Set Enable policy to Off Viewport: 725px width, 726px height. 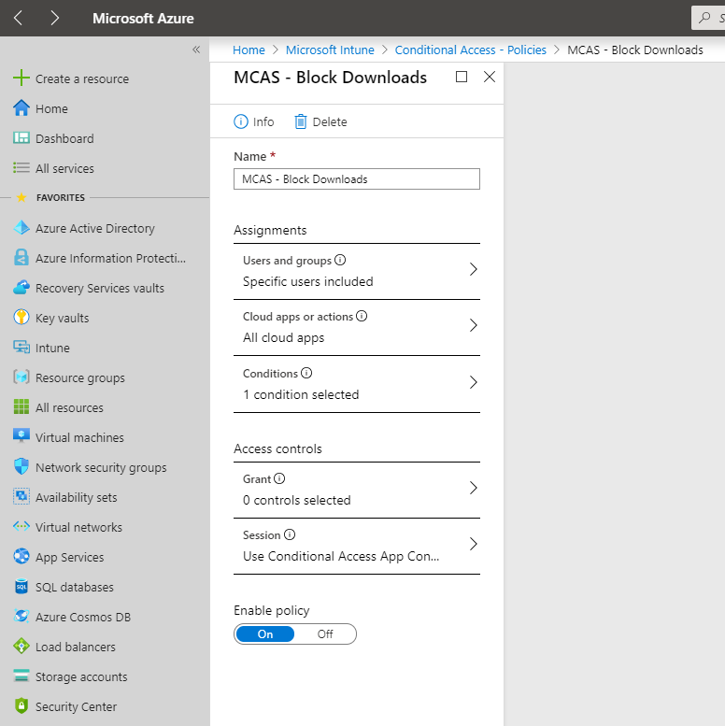click(325, 633)
